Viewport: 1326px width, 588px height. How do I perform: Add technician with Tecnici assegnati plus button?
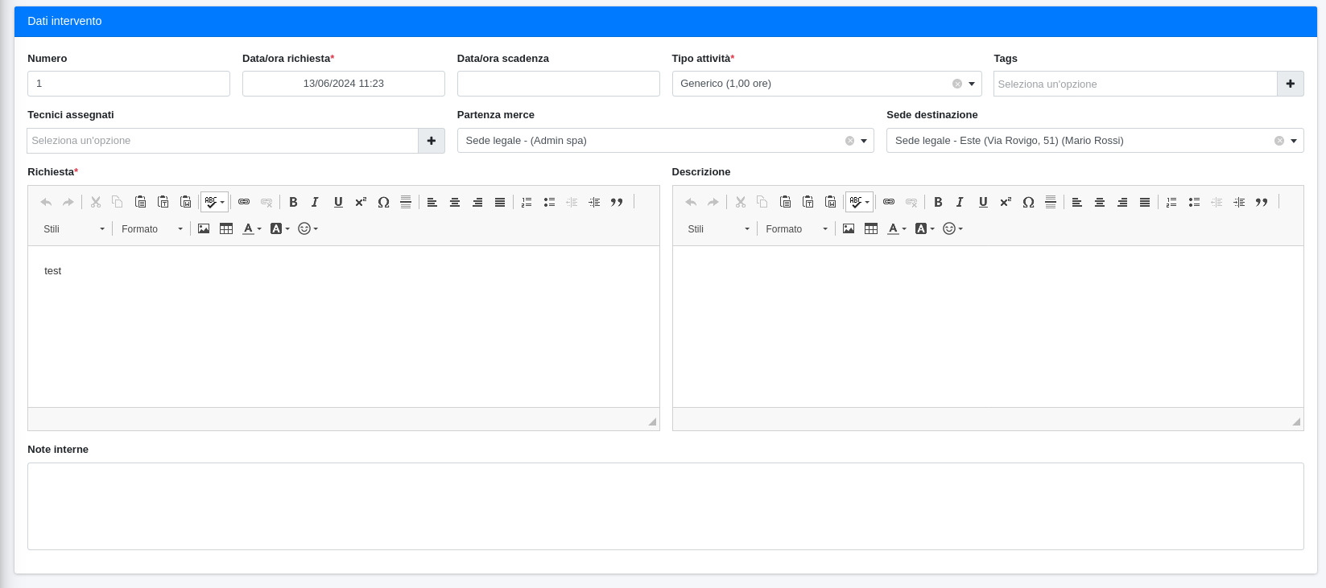tap(432, 141)
